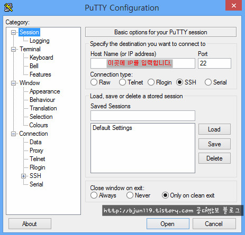Open the Features settings category

(40, 74)
